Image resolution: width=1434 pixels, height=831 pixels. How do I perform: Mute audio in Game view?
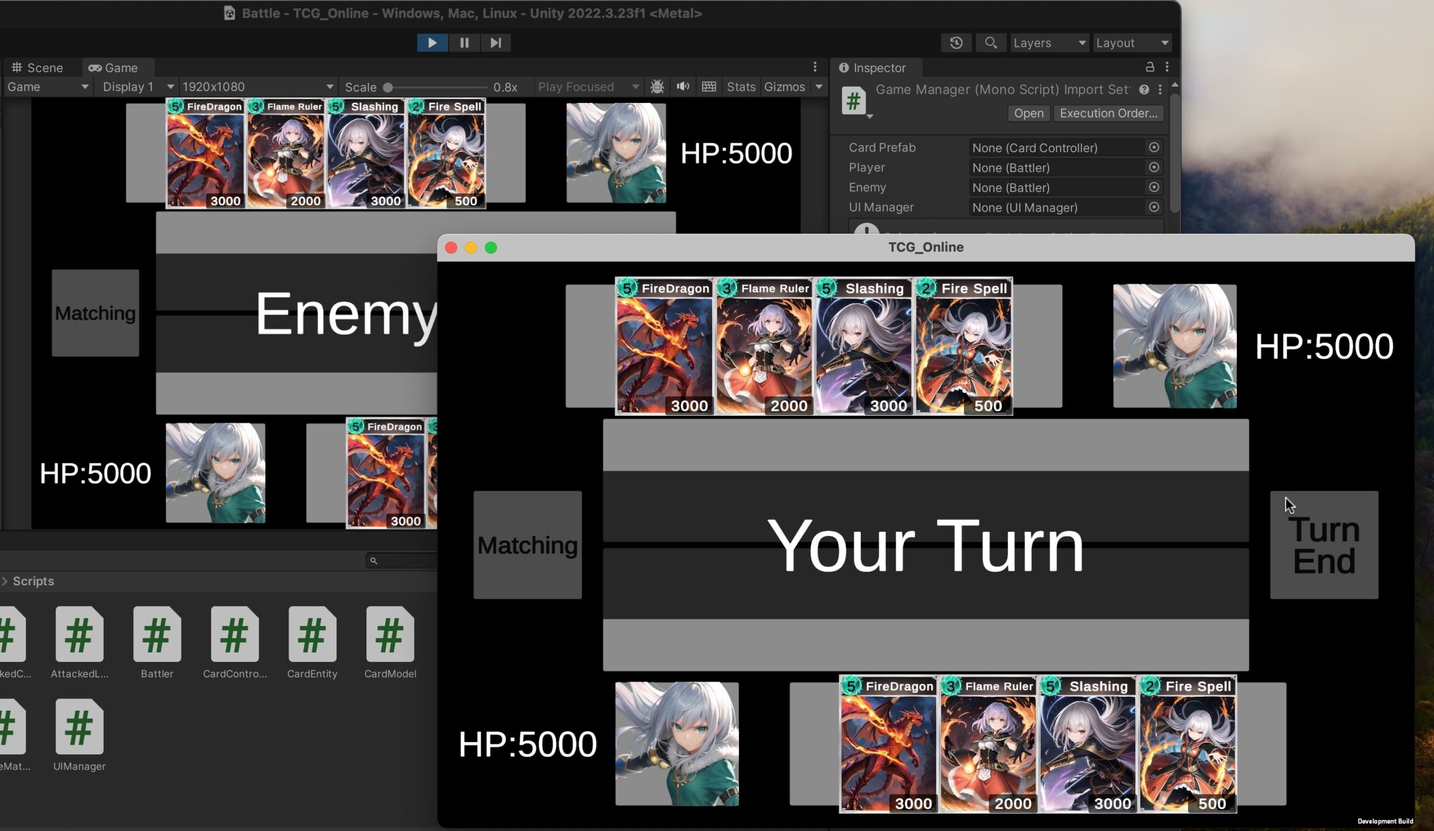click(x=683, y=87)
